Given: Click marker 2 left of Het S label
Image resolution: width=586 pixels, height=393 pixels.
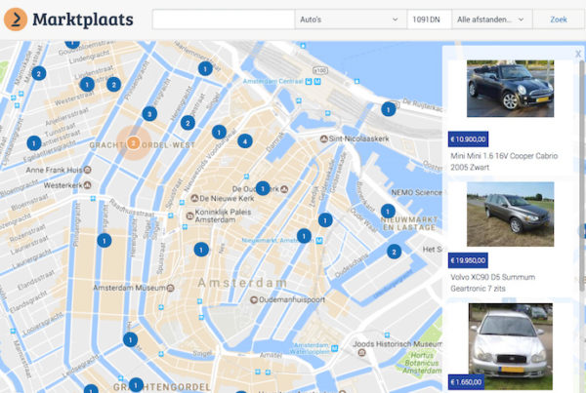Looking at the screenshot, I should coord(394,252).
